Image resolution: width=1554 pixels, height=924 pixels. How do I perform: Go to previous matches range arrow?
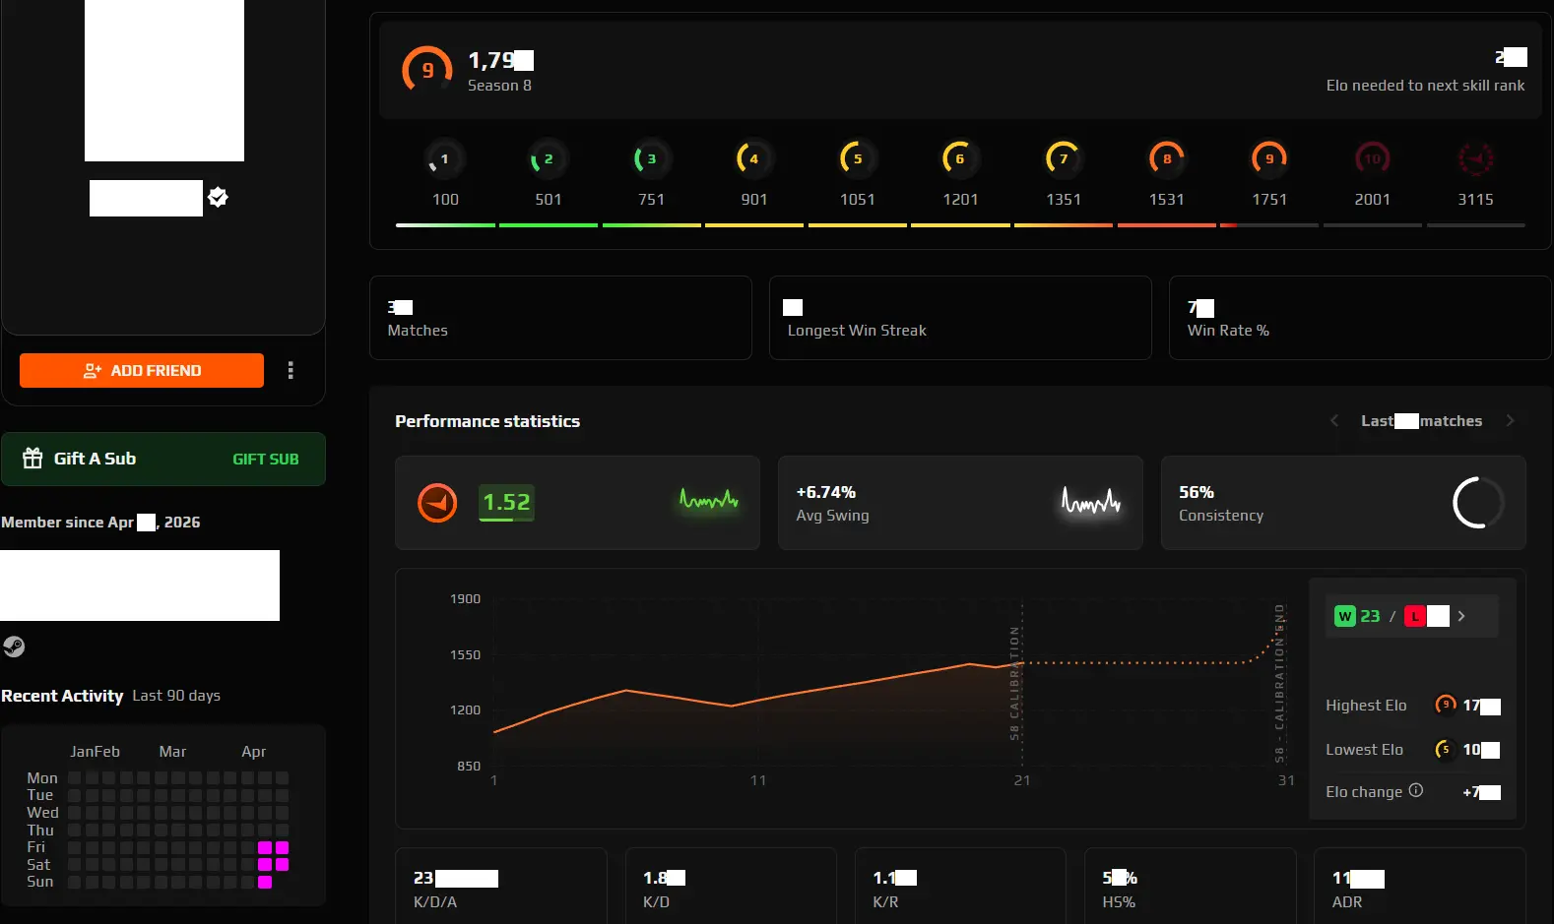click(1334, 421)
